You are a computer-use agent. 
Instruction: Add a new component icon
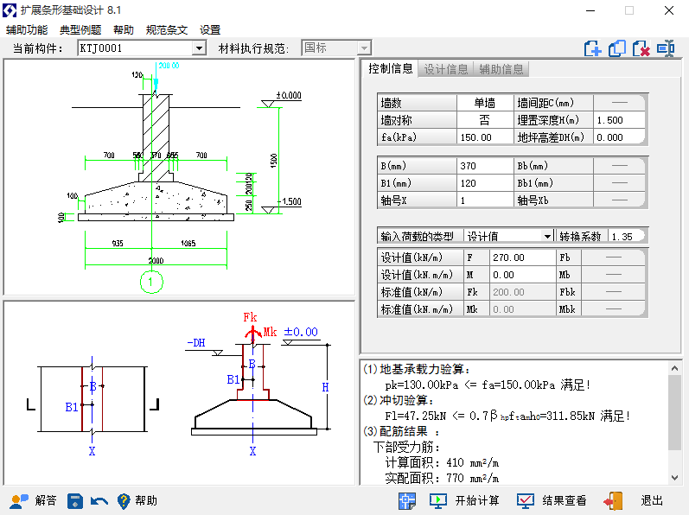tap(593, 48)
